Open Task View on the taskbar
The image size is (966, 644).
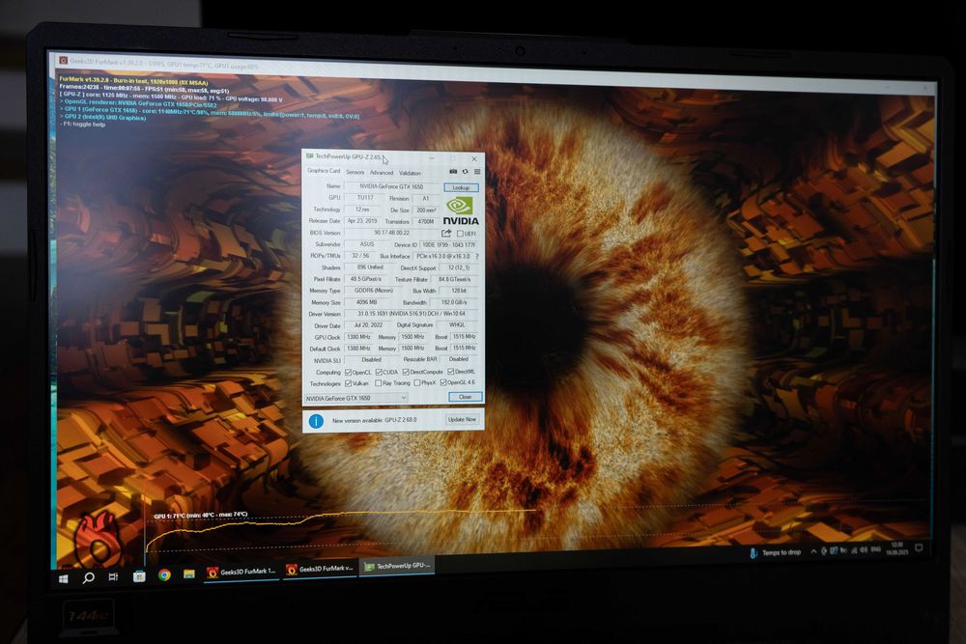point(113,576)
